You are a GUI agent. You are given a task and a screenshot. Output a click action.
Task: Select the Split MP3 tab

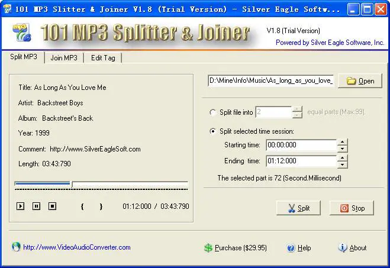click(24, 57)
